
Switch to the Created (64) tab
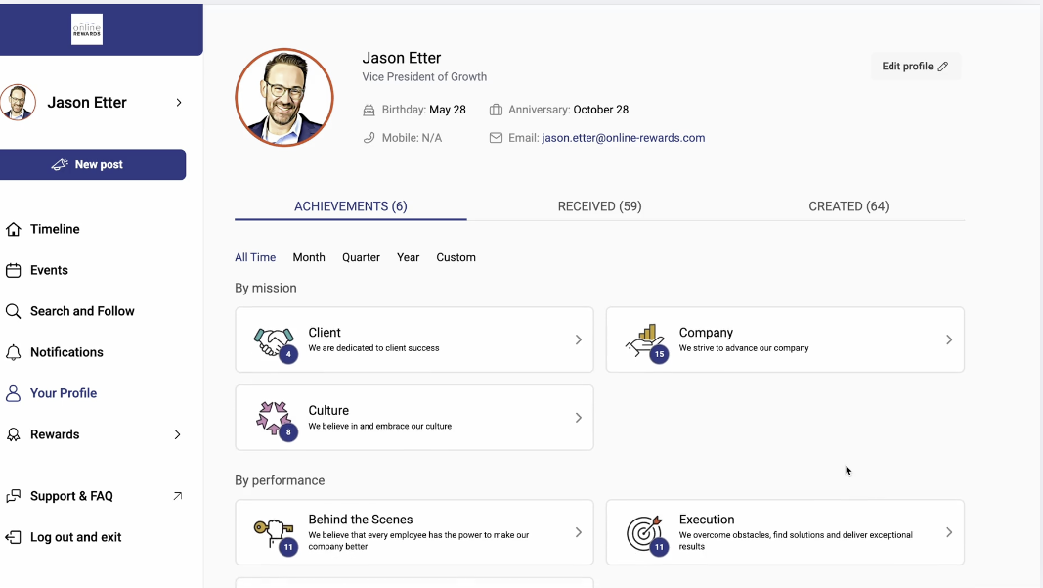click(848, 206)
